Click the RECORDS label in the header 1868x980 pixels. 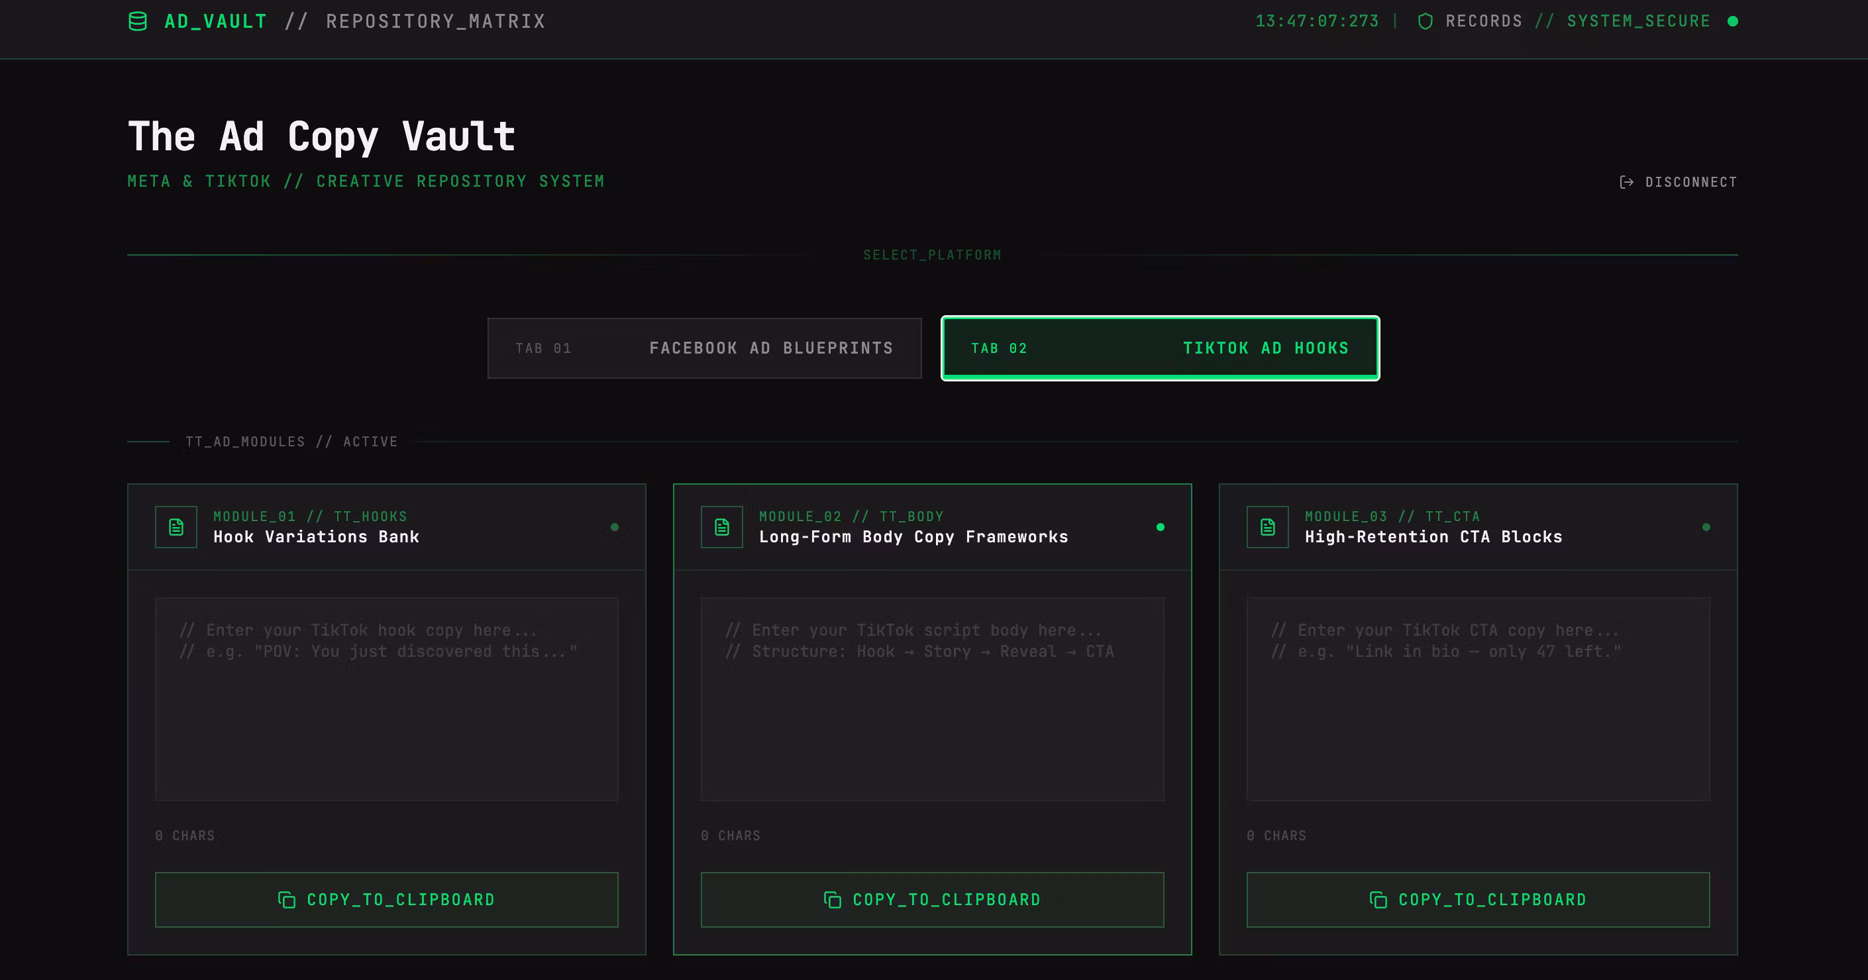coord(1484,22)
